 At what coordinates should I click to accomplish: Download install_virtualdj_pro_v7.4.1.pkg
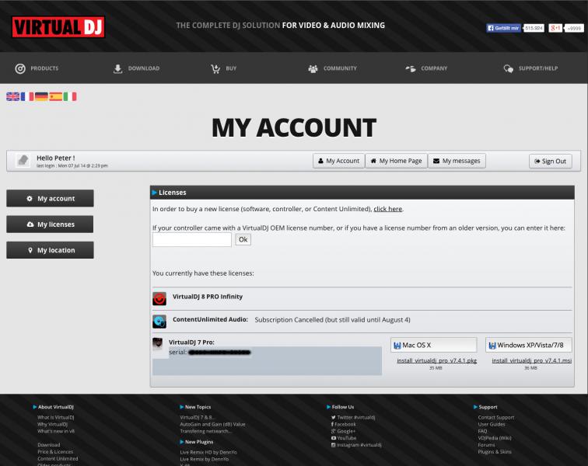pyautogui.click(x=437, y=360)
